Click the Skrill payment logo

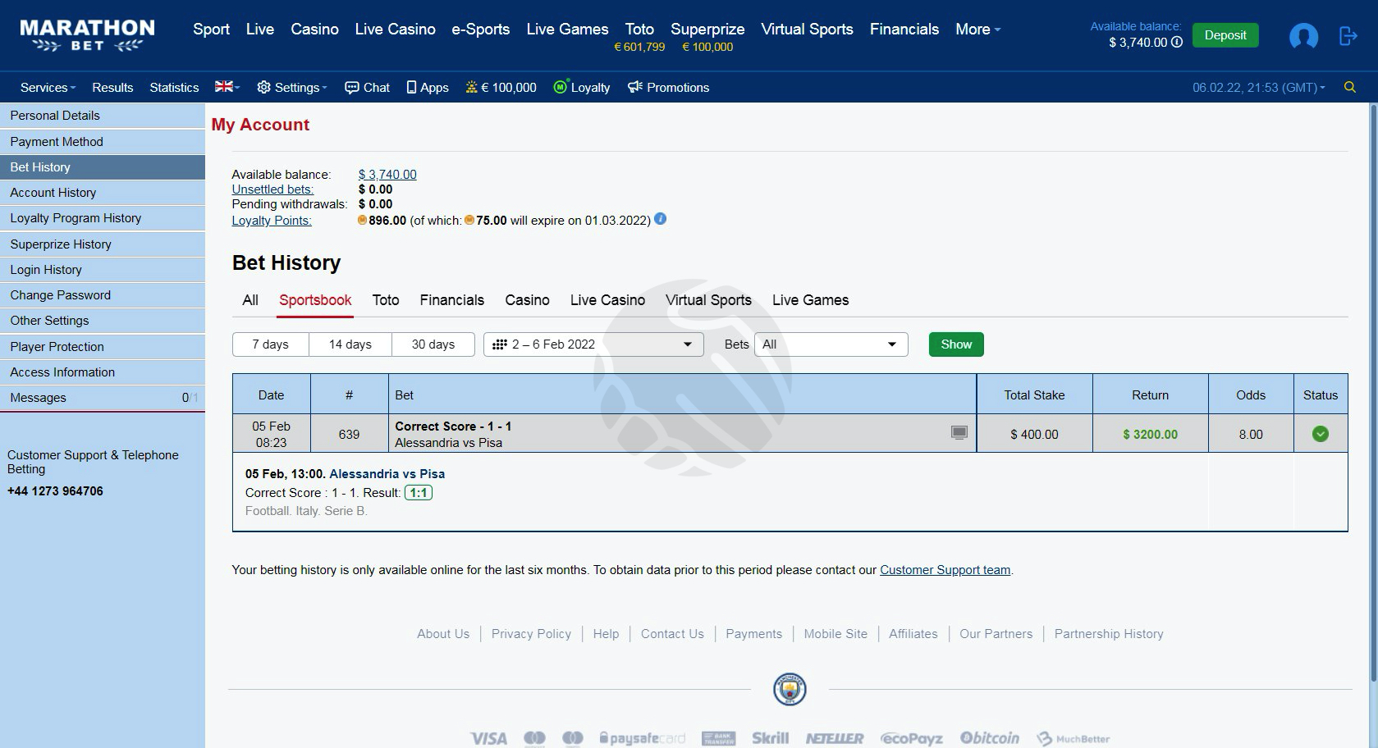click(770, 738)
